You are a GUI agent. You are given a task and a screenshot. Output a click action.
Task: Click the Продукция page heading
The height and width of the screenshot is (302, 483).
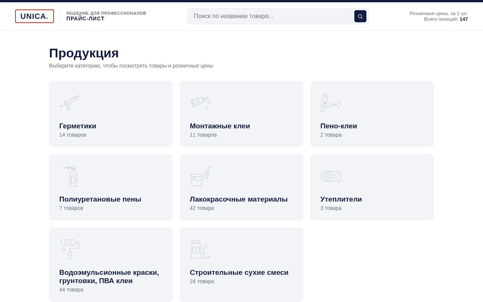coord(84,53)
